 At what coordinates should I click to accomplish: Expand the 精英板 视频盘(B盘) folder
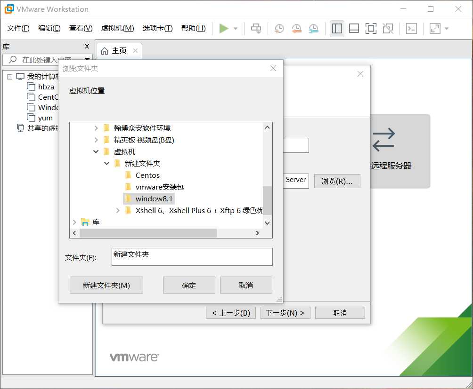coord(96,140)
